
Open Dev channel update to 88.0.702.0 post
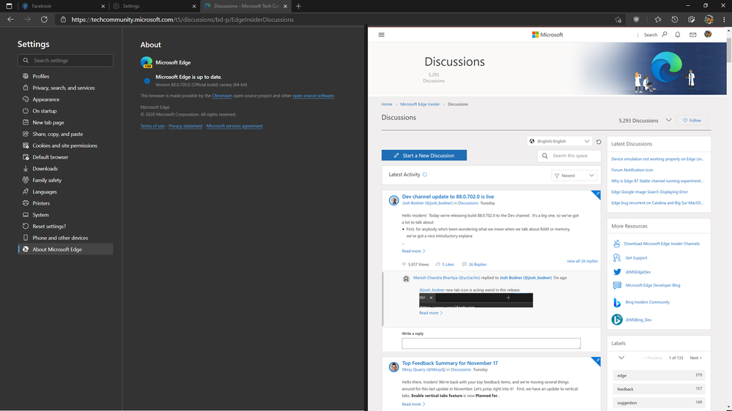(448, 197)
